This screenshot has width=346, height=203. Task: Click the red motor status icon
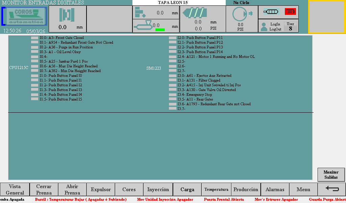coord(290,12)
